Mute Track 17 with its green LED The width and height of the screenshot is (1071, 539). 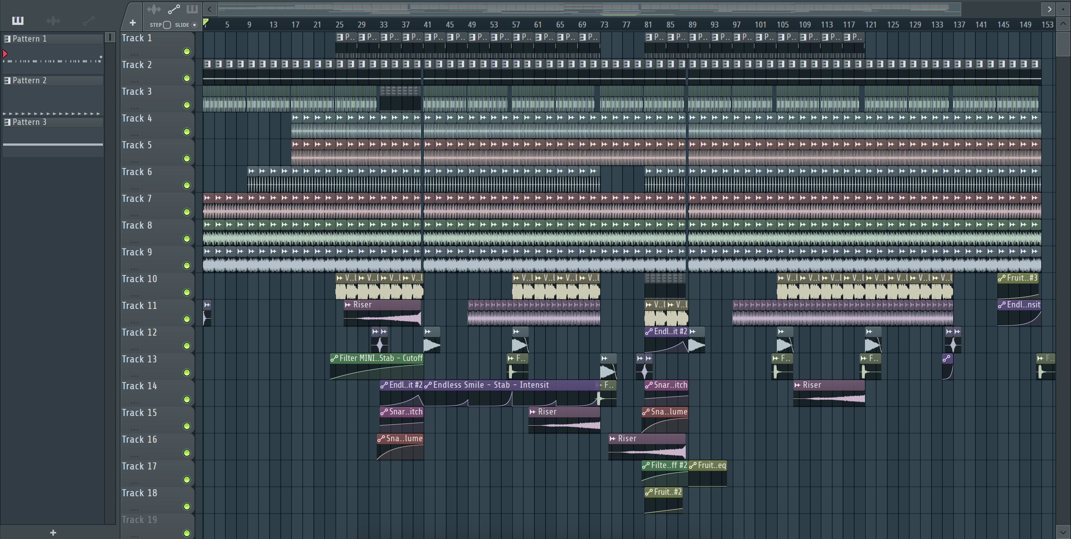tap(187, 480)
